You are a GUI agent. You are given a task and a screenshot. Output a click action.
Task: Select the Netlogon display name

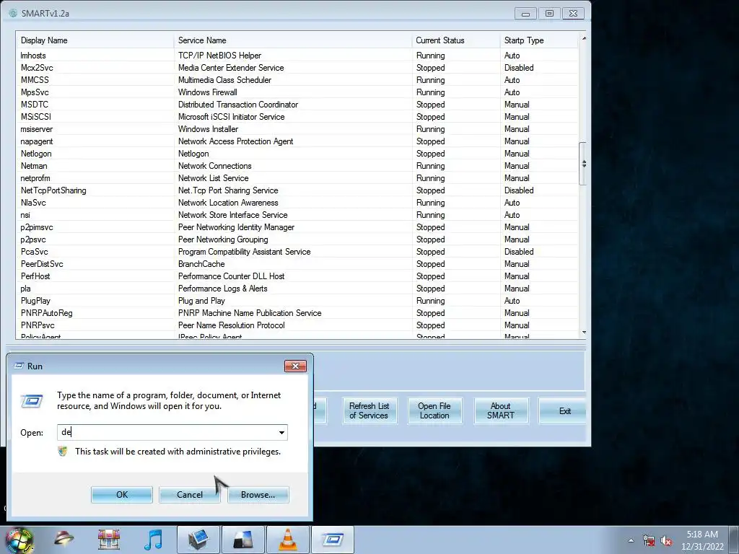(x=36, y=154)
